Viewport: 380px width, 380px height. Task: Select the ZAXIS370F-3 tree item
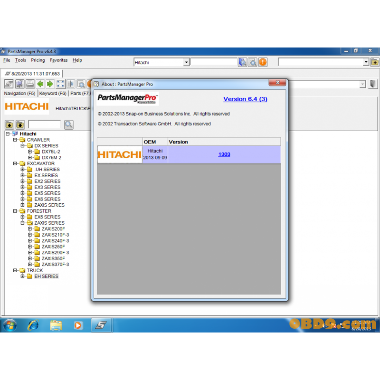point(55,265)
